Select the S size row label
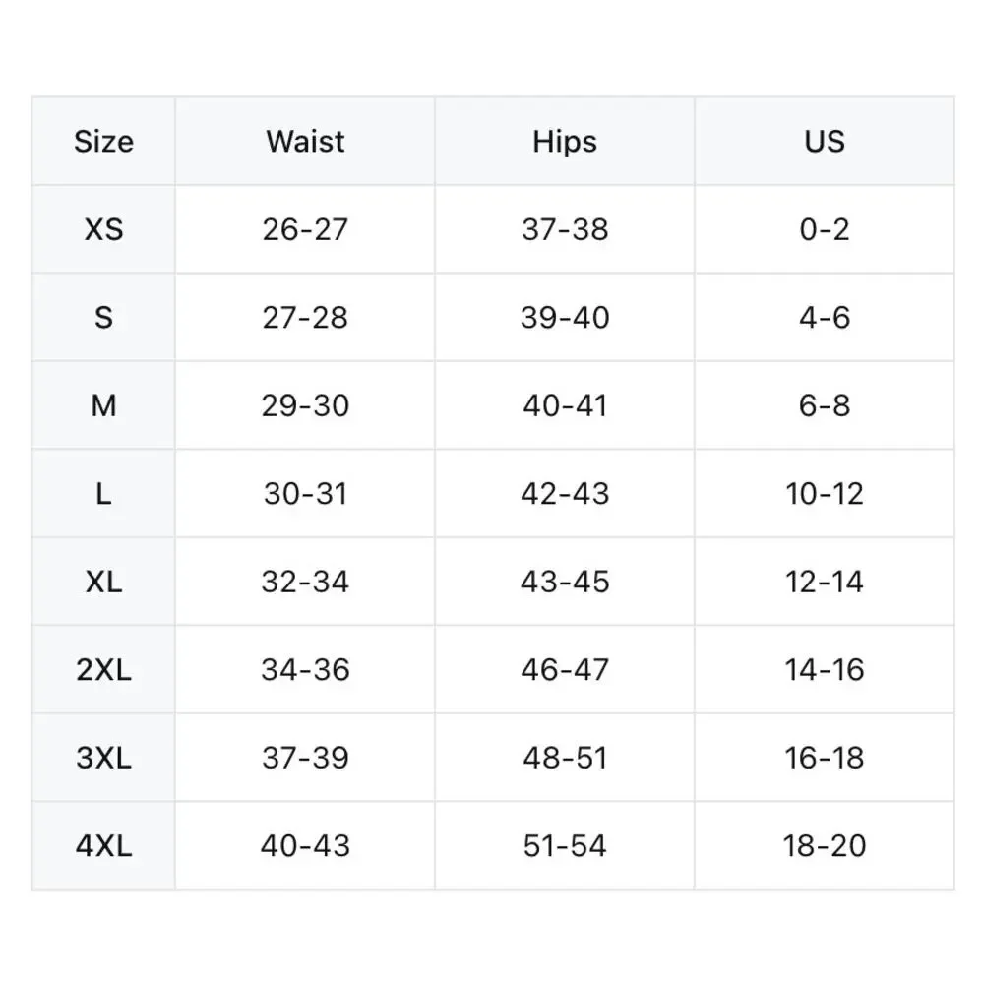The image size is (984, 984). coord(103,317)
